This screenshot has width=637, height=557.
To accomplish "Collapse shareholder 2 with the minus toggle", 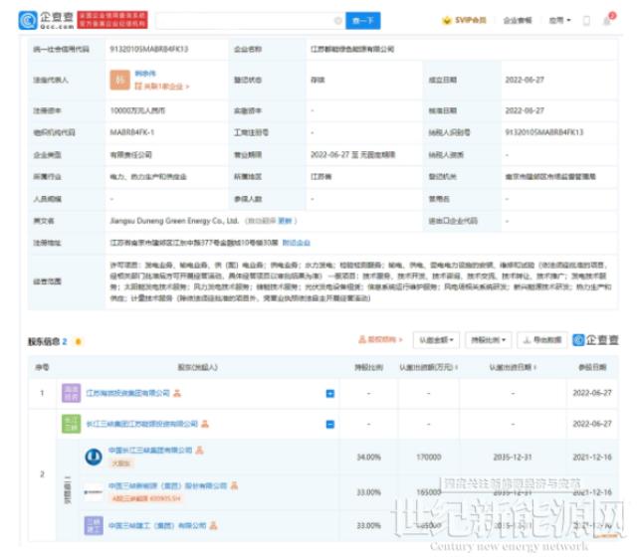I will pyautogui.click(x=330, y=425).
